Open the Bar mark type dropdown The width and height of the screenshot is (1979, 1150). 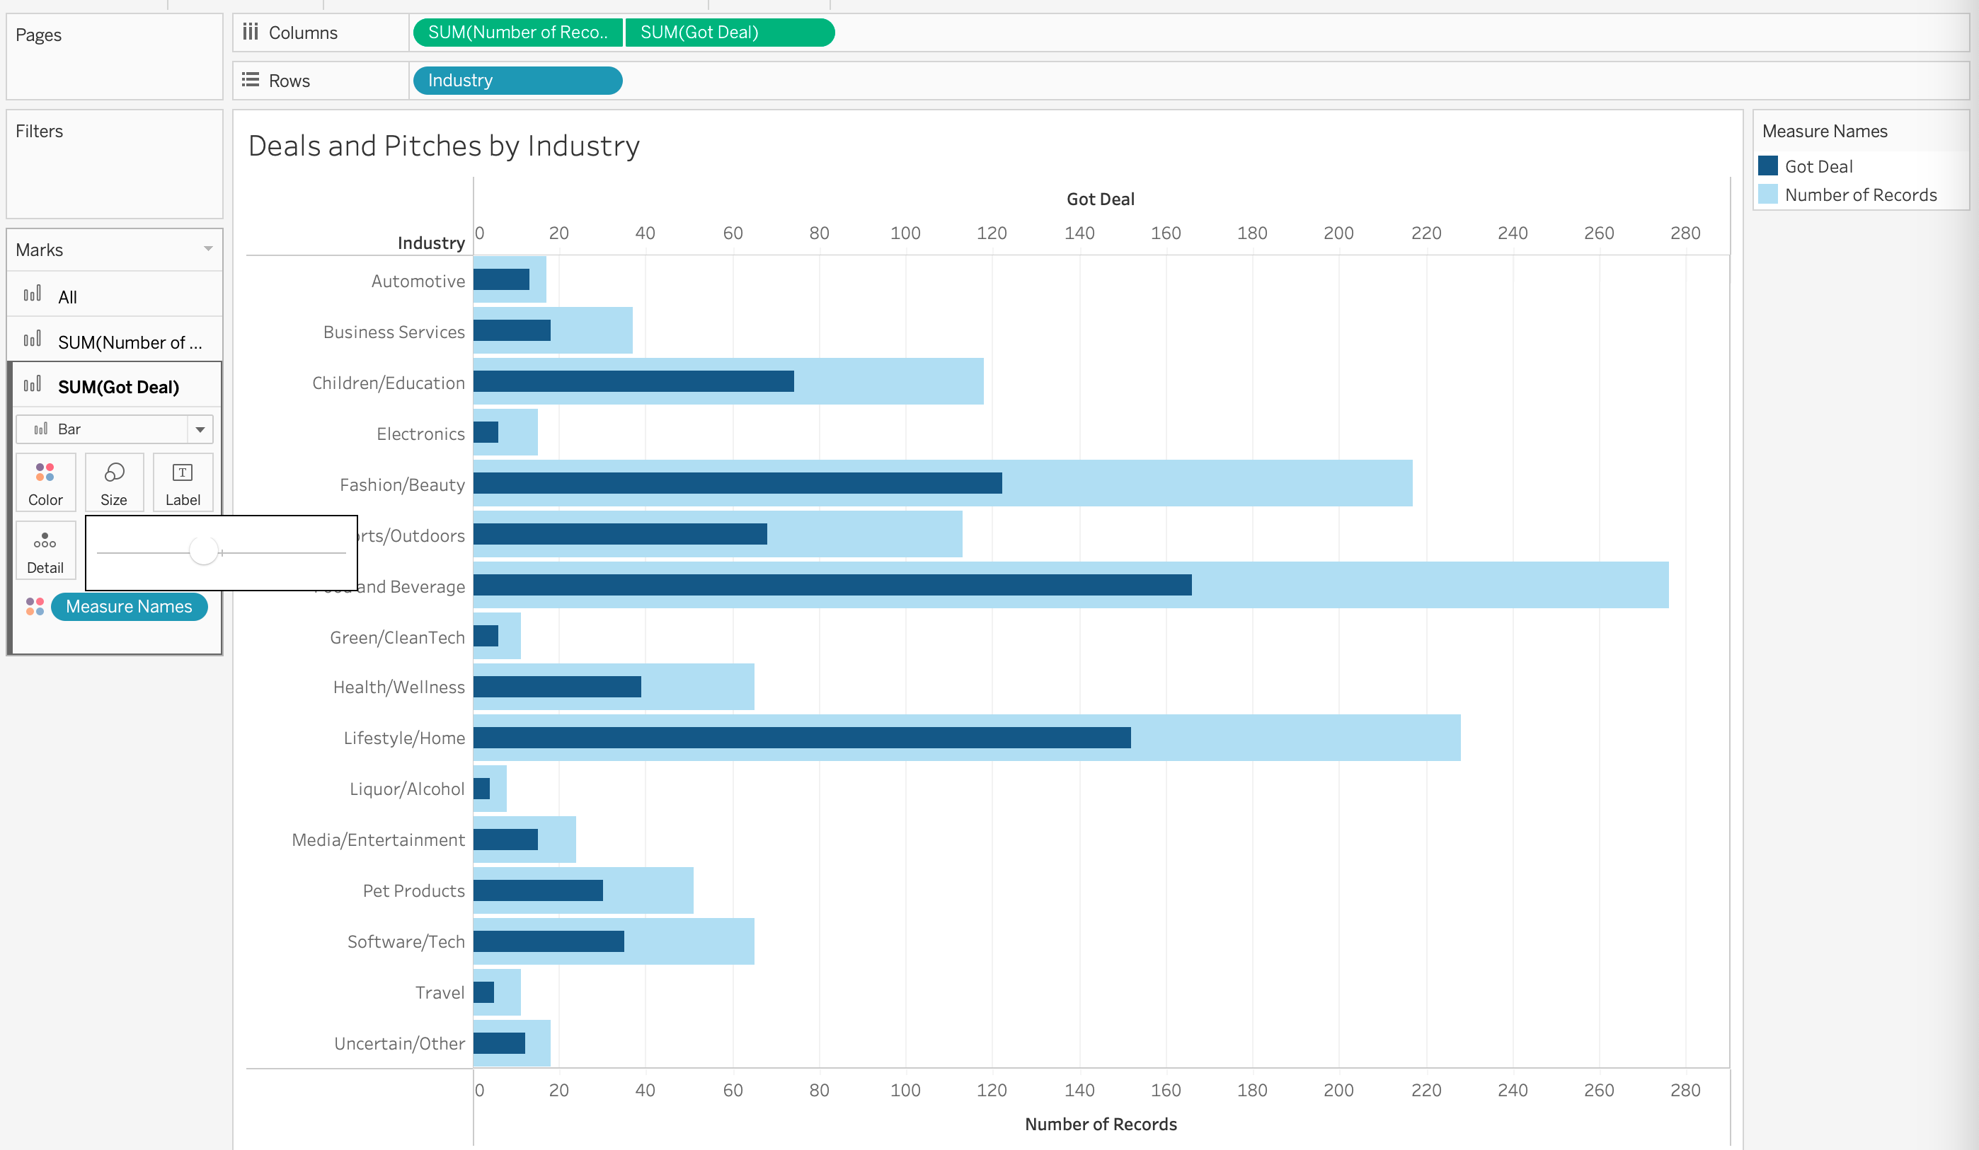200,429
